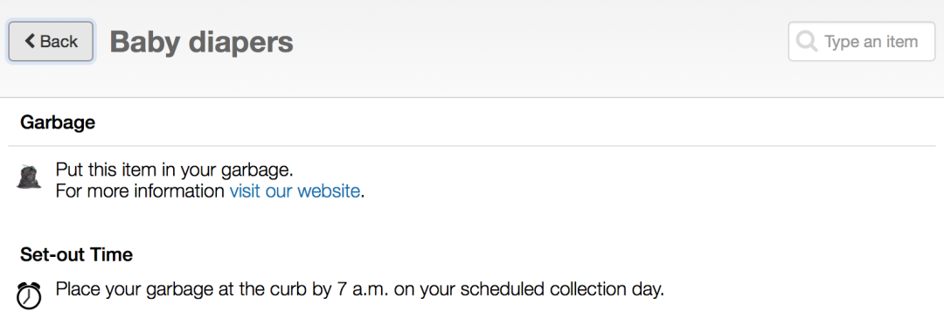Screen dimensions: 944x326
Task: Click the 'For more information' text
Action: coord(140,191)
